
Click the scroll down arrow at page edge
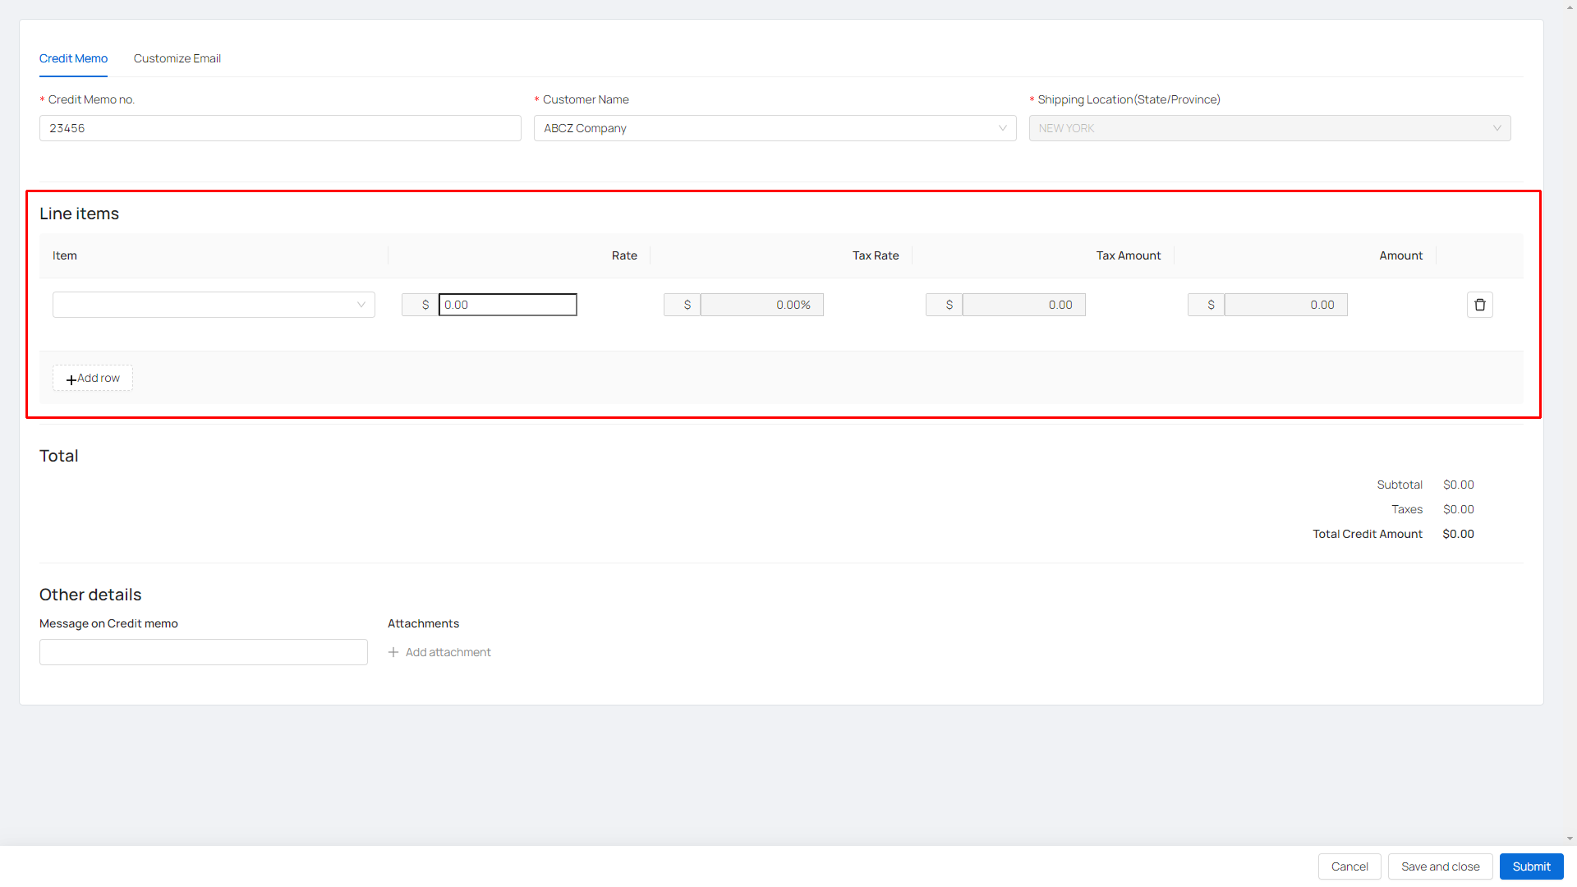pos(1570,839)
